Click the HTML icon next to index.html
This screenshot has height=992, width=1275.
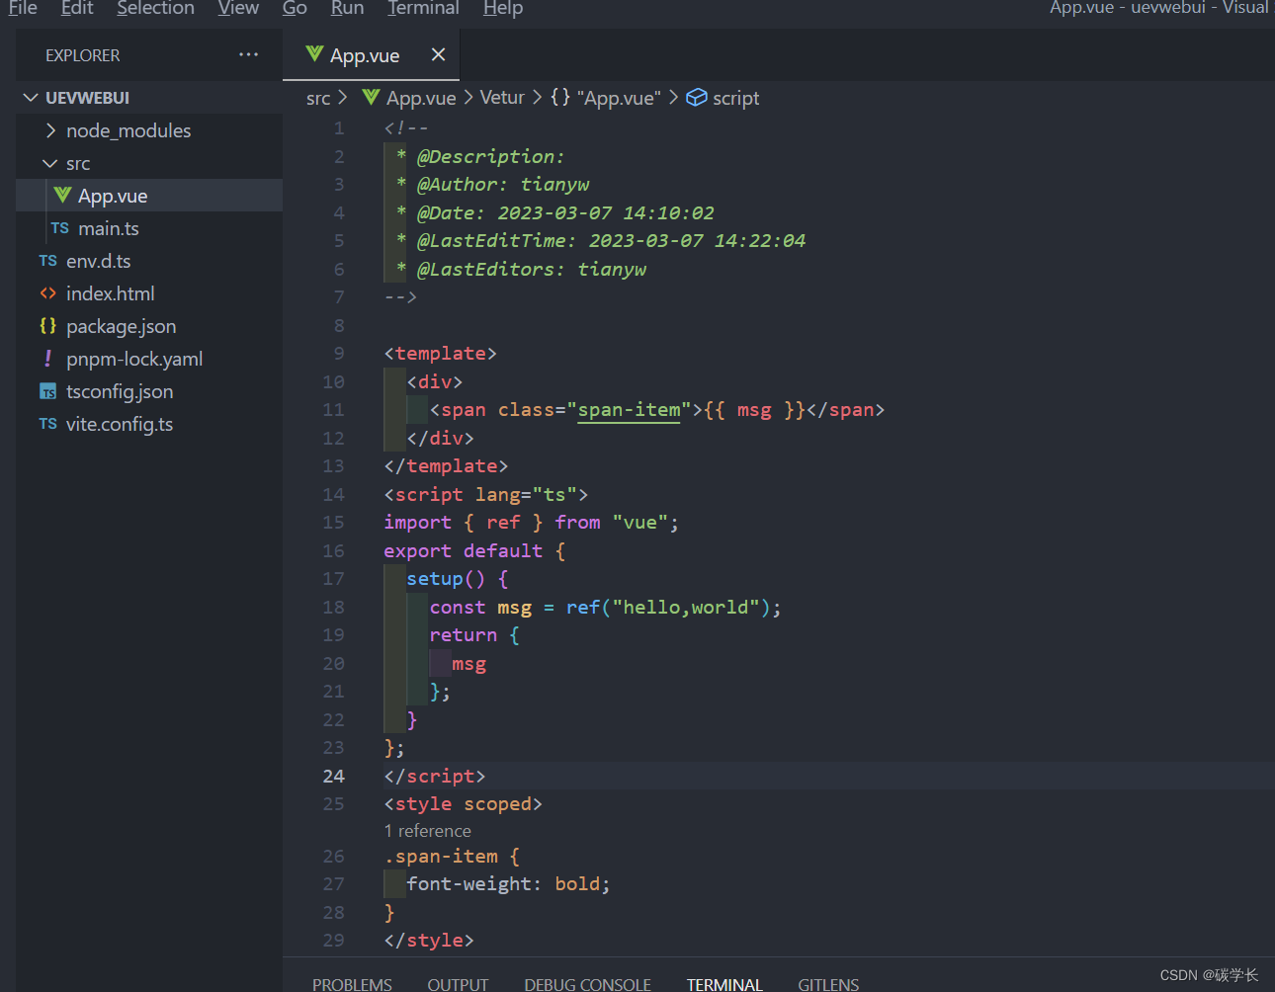click(48, 293)
